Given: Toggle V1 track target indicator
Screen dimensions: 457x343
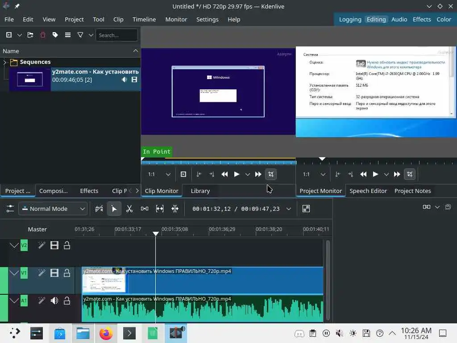Looking at the screenshot, I should click(x=24, y=273).
